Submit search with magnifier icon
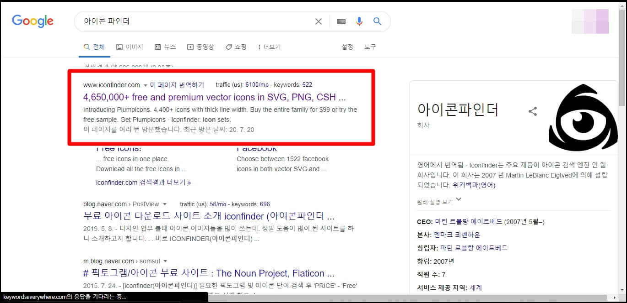627x303 pixels. pos(377,21)
